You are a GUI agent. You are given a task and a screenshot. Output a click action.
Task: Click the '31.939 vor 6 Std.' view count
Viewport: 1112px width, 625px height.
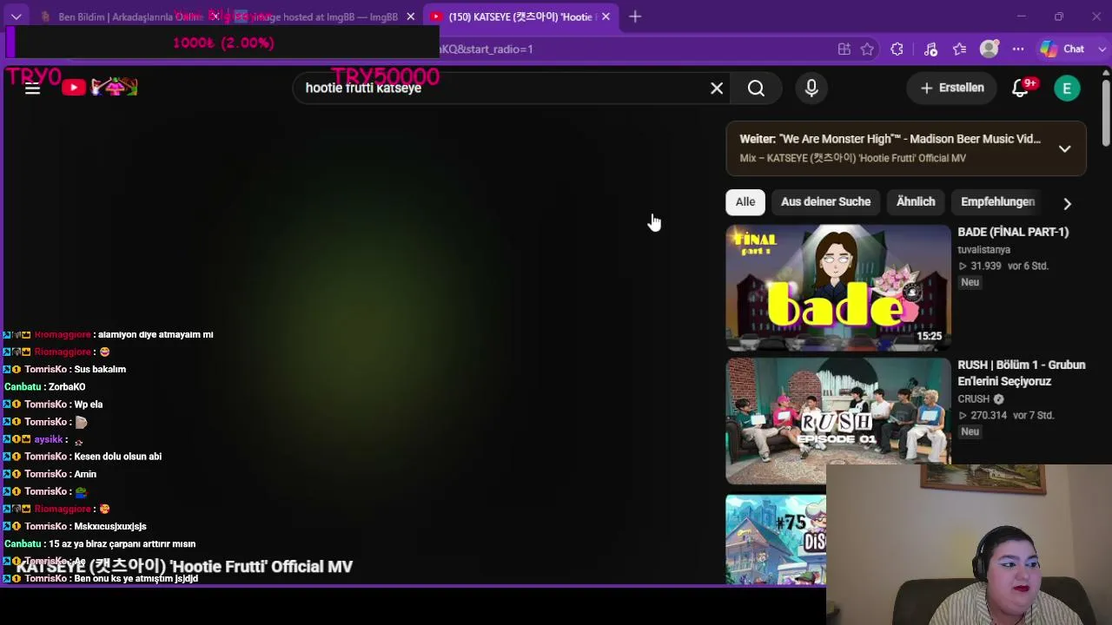(1003, 266)
